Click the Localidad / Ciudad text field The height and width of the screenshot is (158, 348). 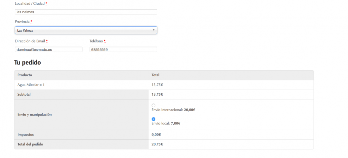86,12
